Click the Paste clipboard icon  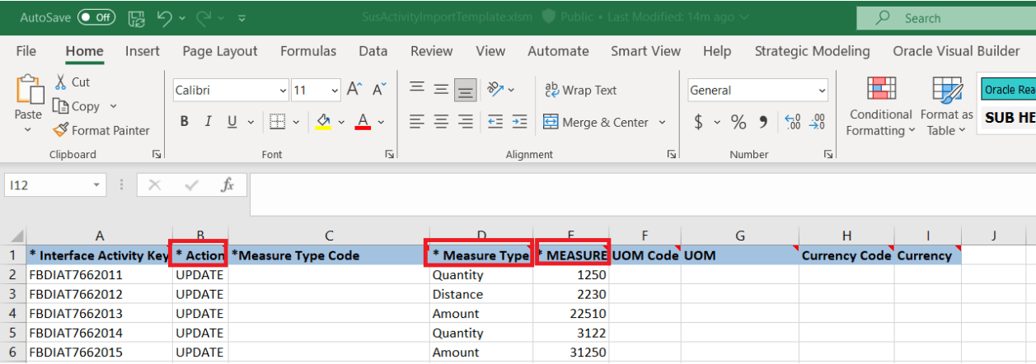[x=29, y=90]
